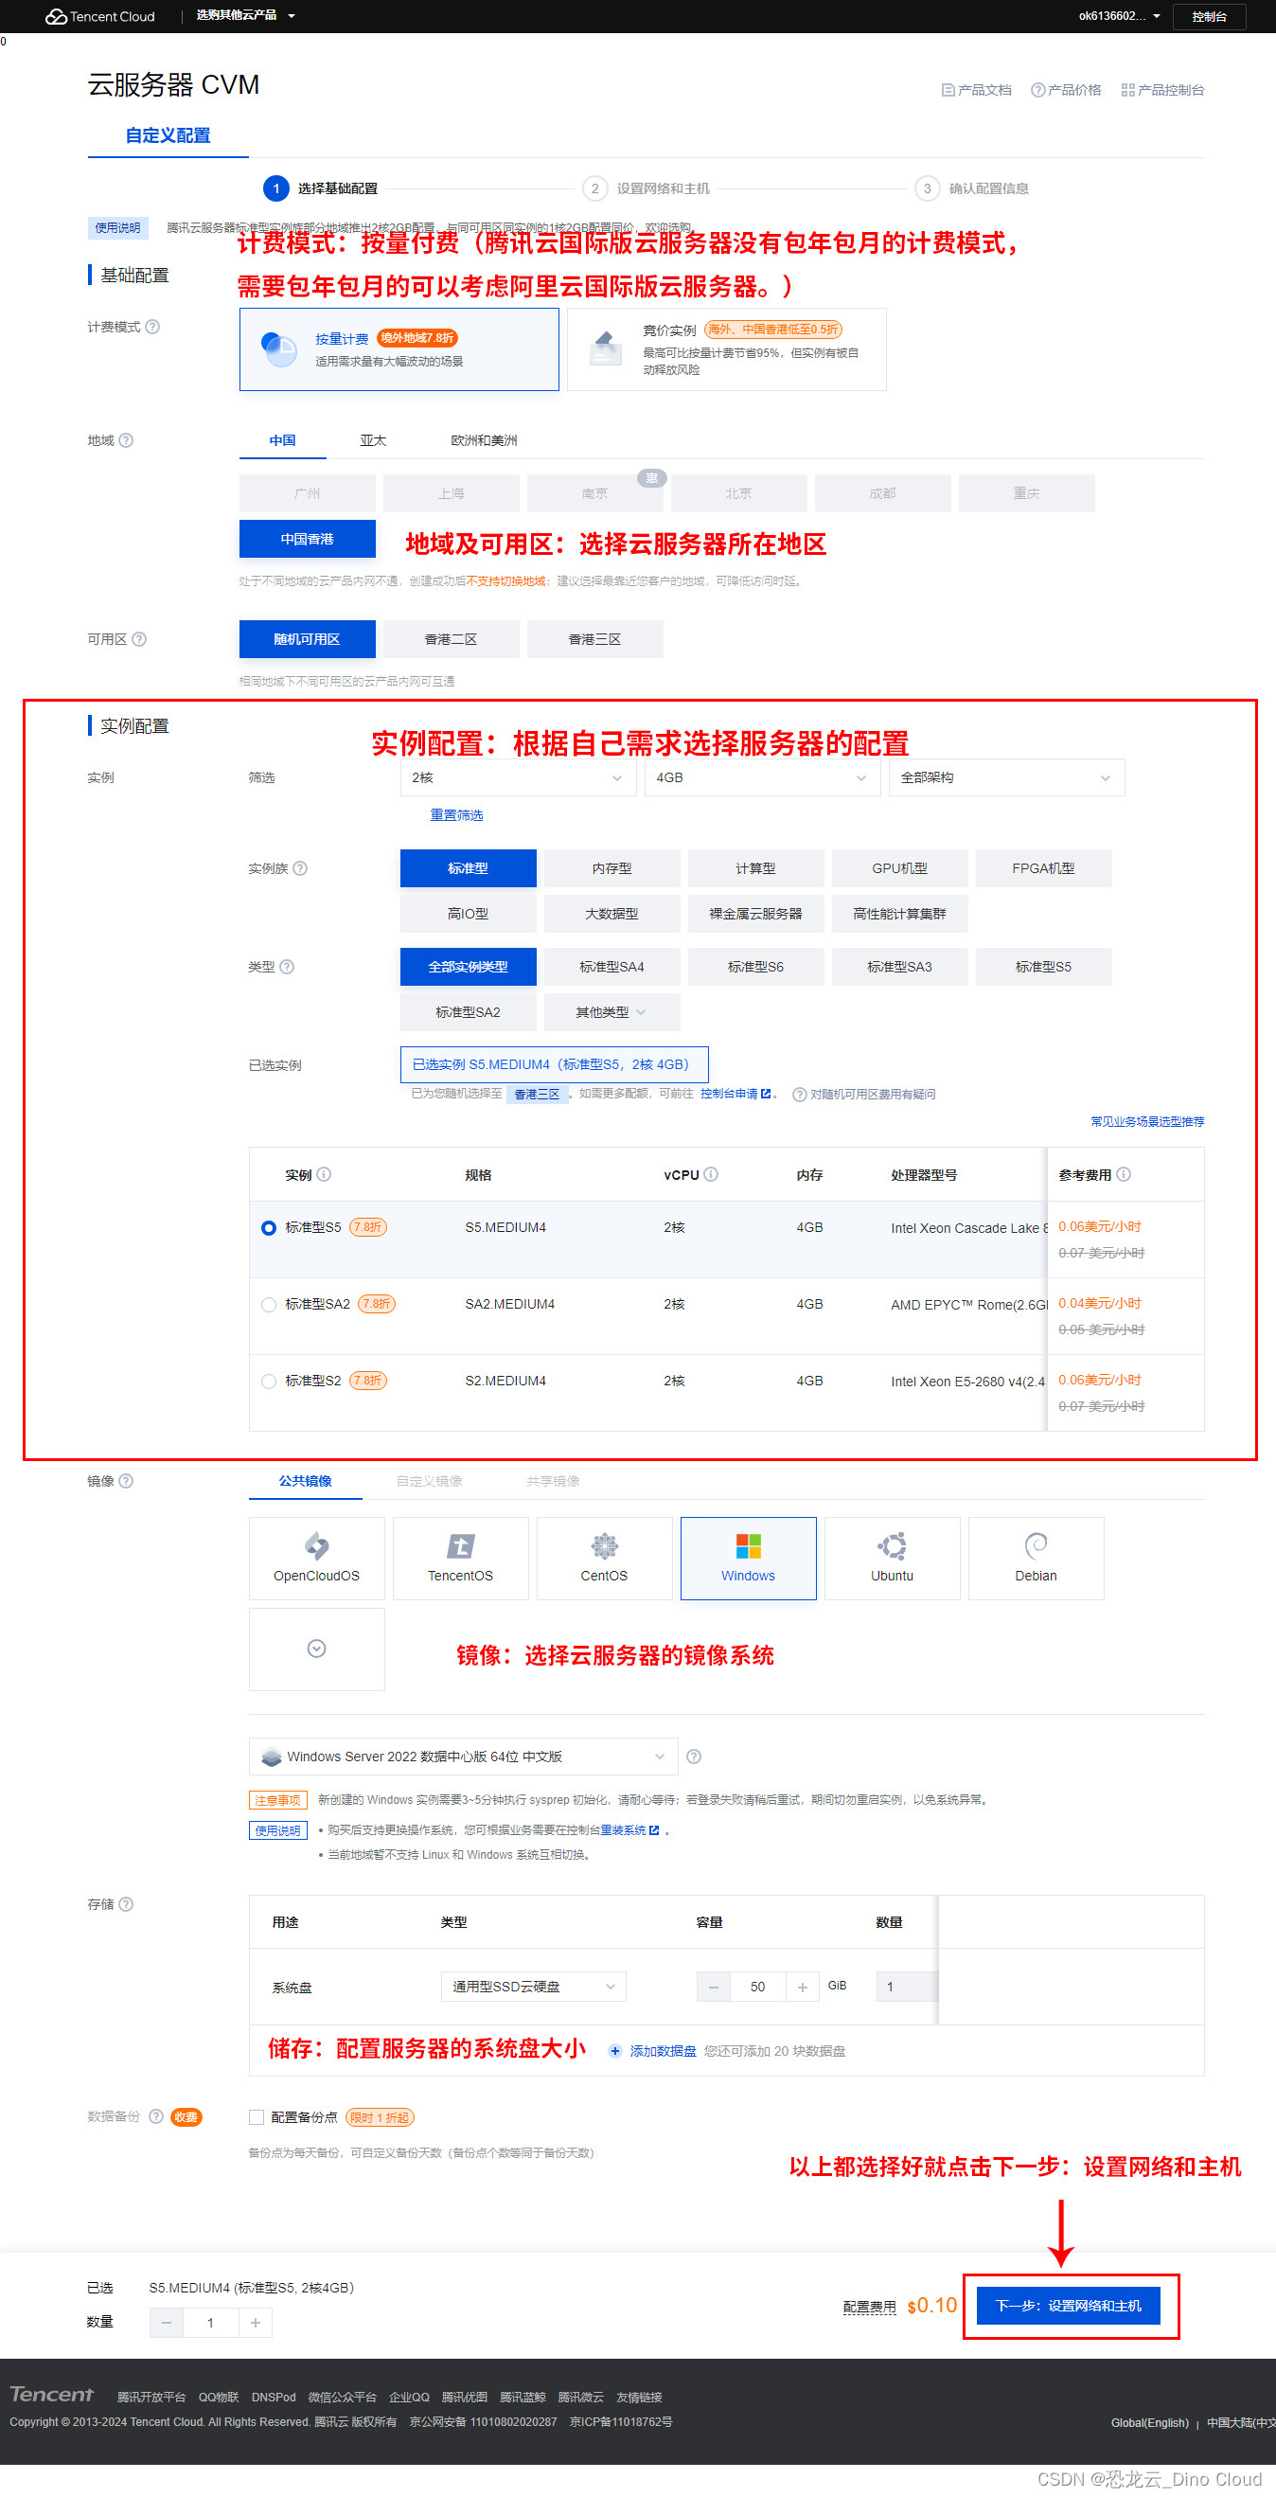This screenshot has height=2497, width=1276.
Task: Click the system disk capacity field showing 50
Action: point(757,1987)
